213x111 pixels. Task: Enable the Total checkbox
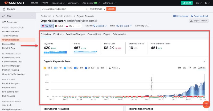pyautogui.click(x=98, y=68)
